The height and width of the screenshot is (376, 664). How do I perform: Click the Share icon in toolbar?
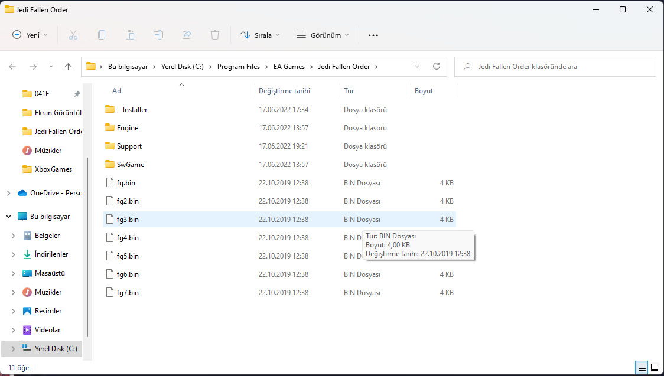click(187, 35)
